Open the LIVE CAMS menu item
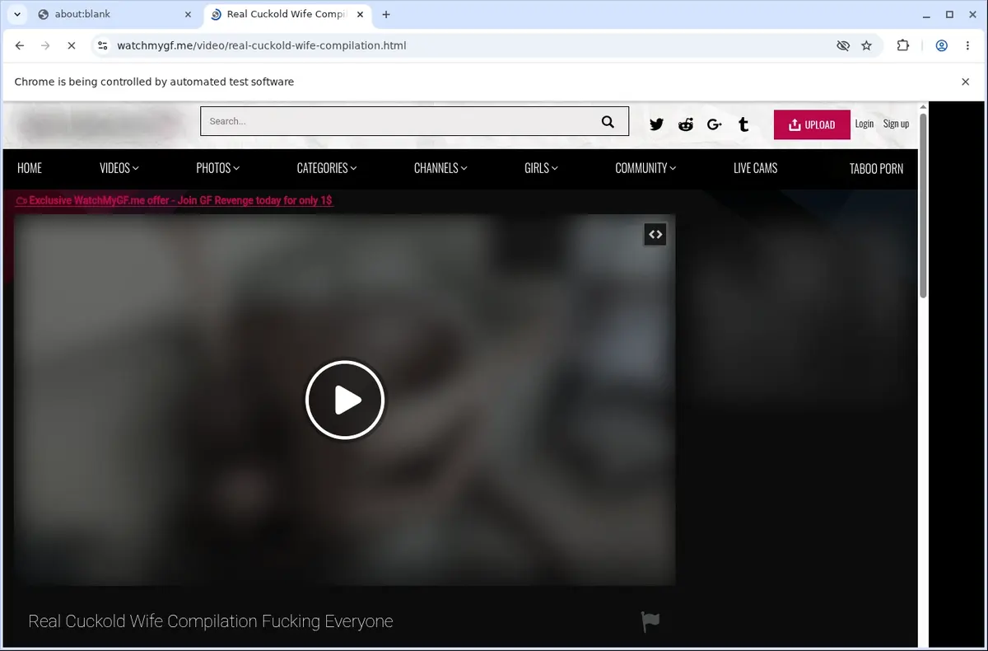This screenshot has width=988, height=651. pyautogui.click(x=755, y=168)
